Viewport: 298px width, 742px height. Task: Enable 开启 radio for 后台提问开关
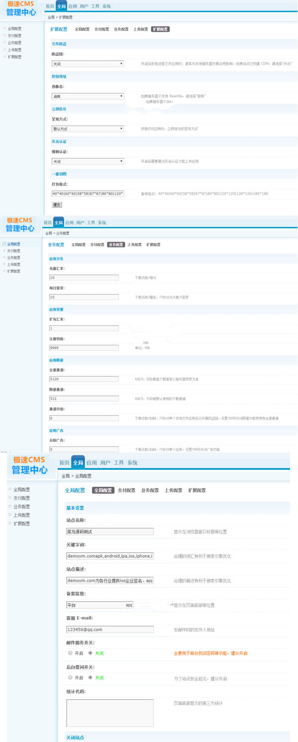70,677
